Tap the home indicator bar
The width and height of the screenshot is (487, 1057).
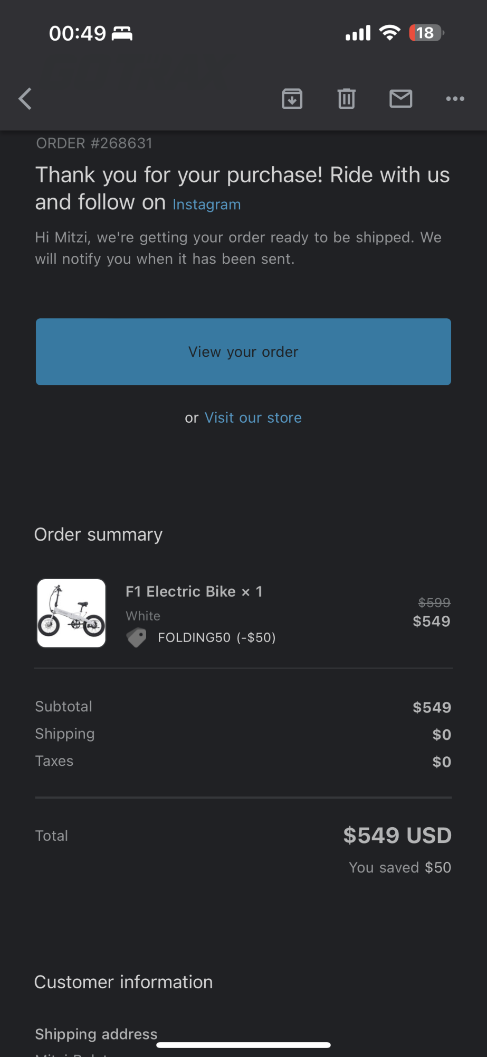click(243, 1045)
